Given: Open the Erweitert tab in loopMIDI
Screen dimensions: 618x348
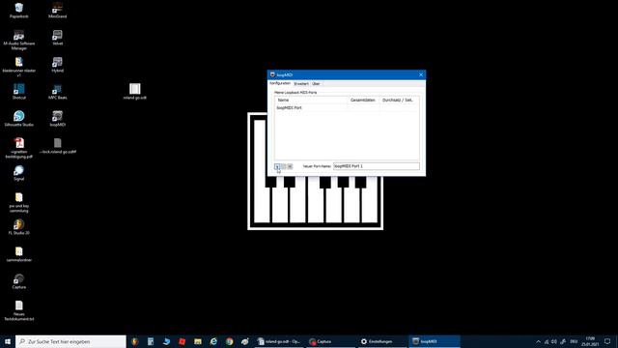Looking at the screenshot, I should pos(301,84).
